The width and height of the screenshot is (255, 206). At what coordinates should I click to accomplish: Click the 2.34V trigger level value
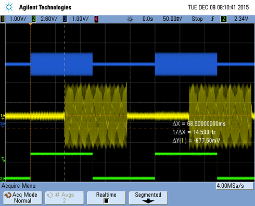pyautogui.click(x=241, y=19)
